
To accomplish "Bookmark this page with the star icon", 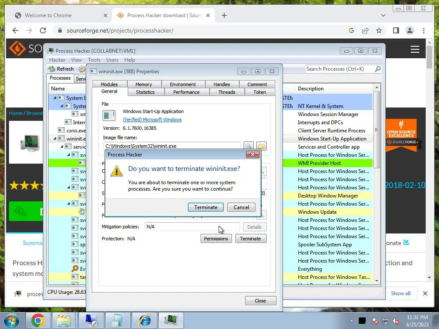I will click(379, 30).
